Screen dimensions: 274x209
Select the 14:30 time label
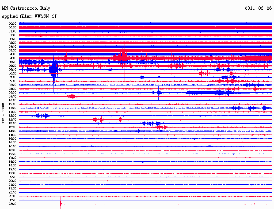(13, 135)
